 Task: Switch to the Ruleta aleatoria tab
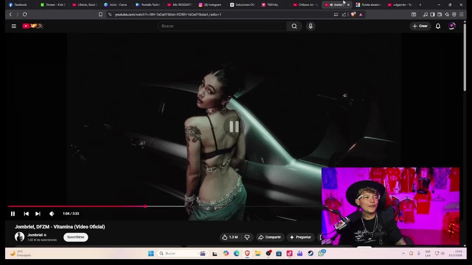click(x=369, y=5)
